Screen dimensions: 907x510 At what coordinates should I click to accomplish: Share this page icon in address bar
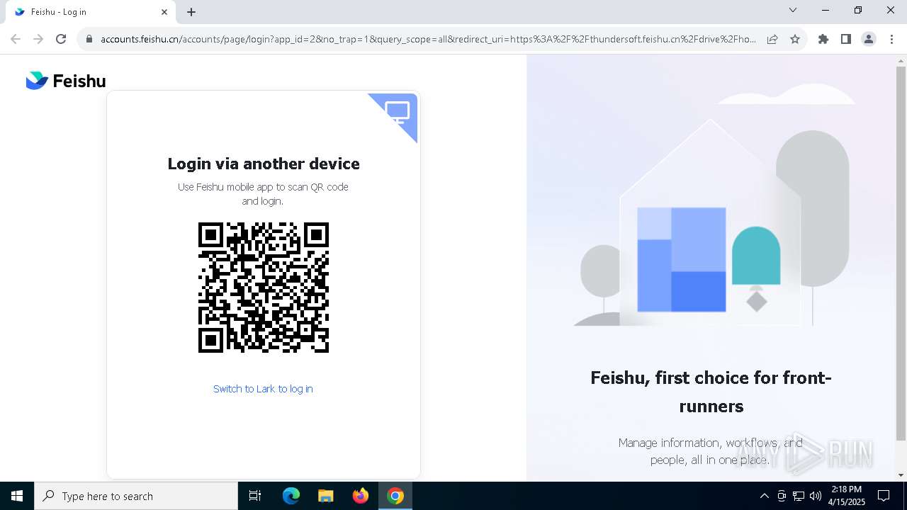[772, 39]
